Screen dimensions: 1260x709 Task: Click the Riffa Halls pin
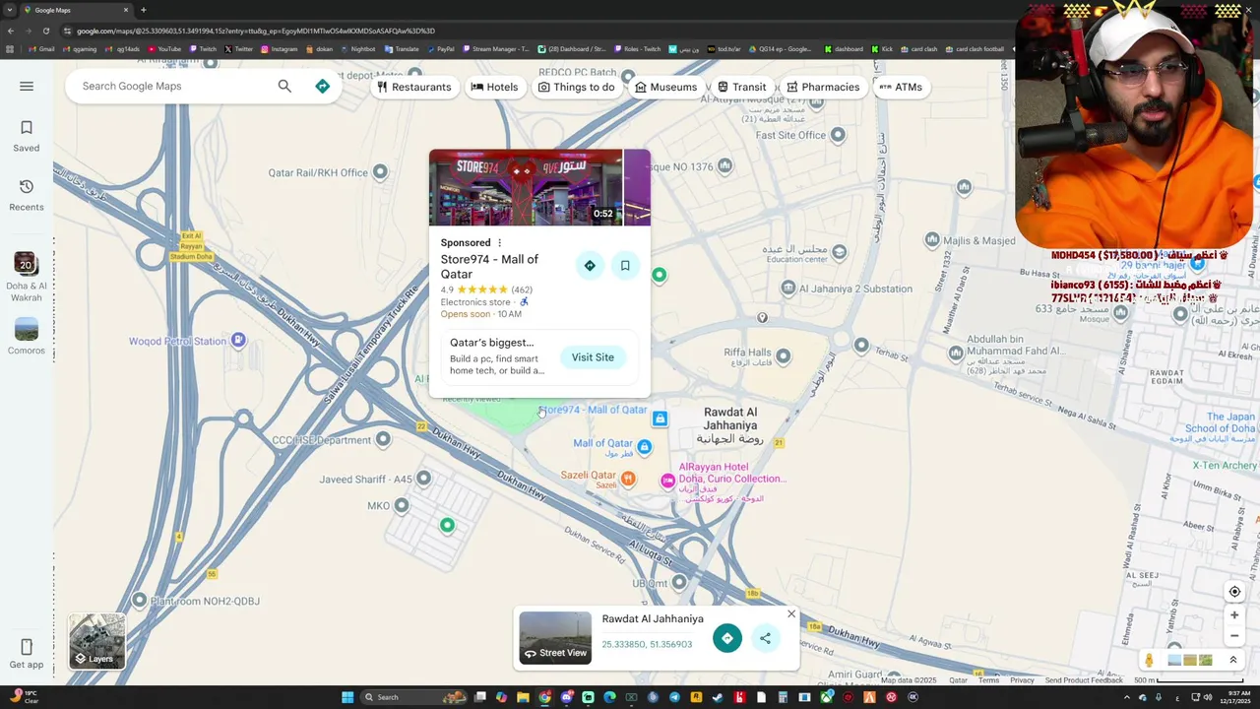[x=784, y=355]
